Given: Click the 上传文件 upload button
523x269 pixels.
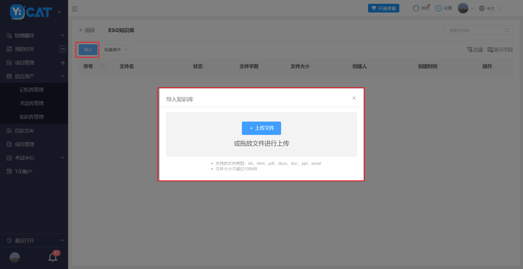Looking at the screenshot, I should [x=261, y=128].
